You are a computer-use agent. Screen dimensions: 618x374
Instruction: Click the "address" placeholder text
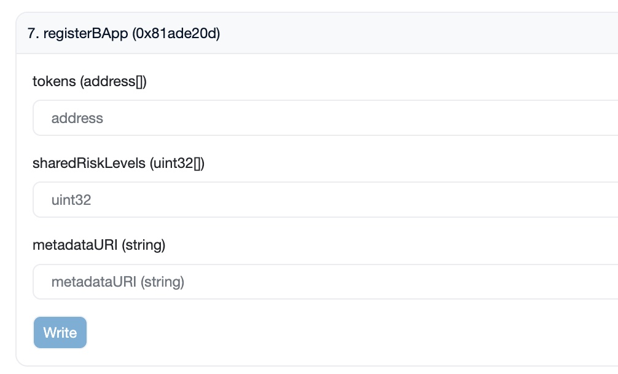77,118
